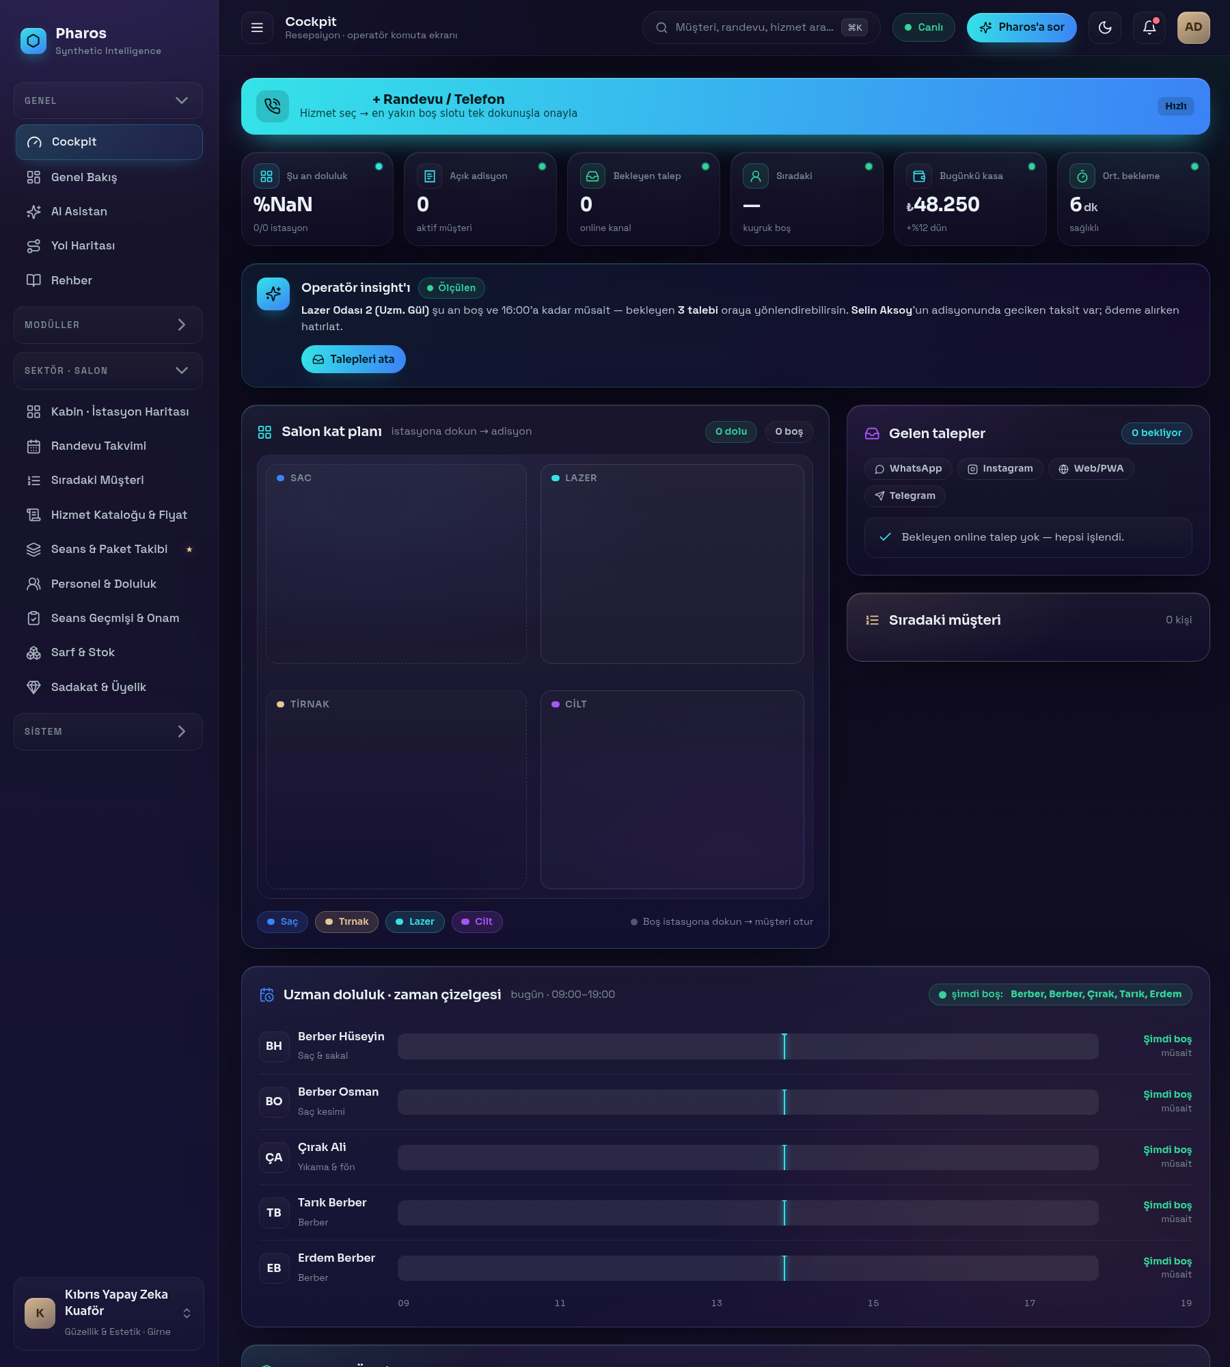
Task: Open Rehber page
Action: tap(109, 280)
